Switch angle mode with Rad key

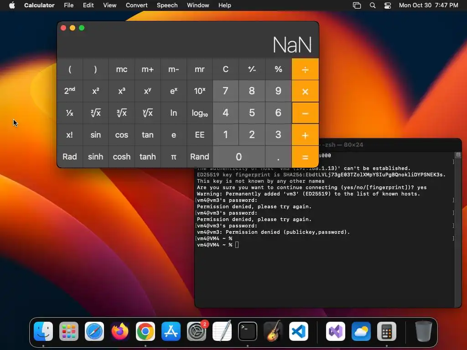70,157
